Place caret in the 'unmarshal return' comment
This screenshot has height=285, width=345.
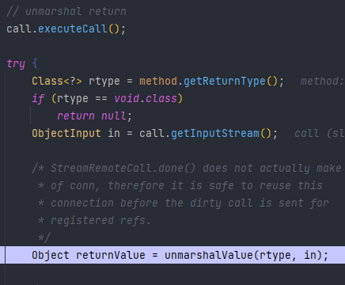tap(66, 12)
